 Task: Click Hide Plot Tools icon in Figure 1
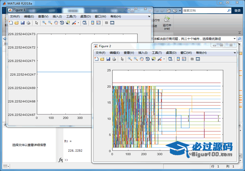point(107,23)
